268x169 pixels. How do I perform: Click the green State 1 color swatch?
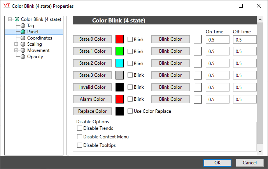pos(120,51)
